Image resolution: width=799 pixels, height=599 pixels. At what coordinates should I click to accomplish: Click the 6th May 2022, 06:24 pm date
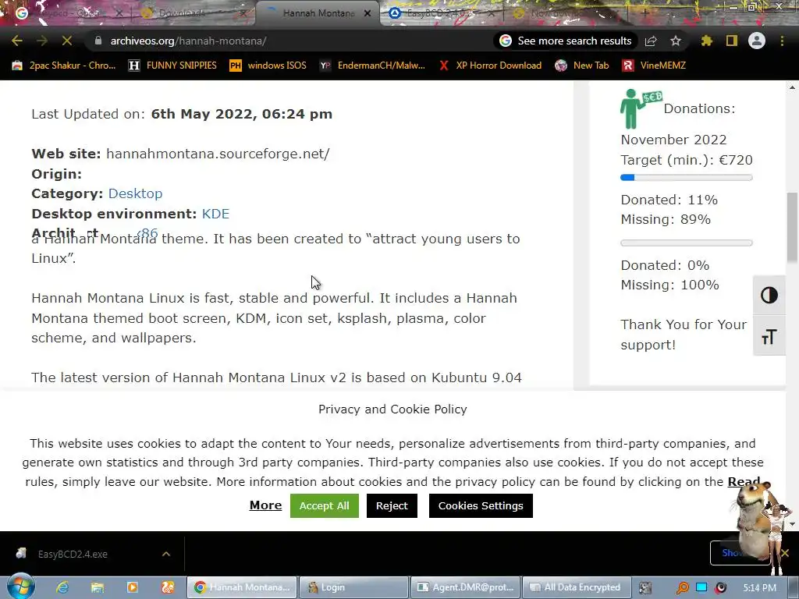pyautogui.click(x=242, y=114)
